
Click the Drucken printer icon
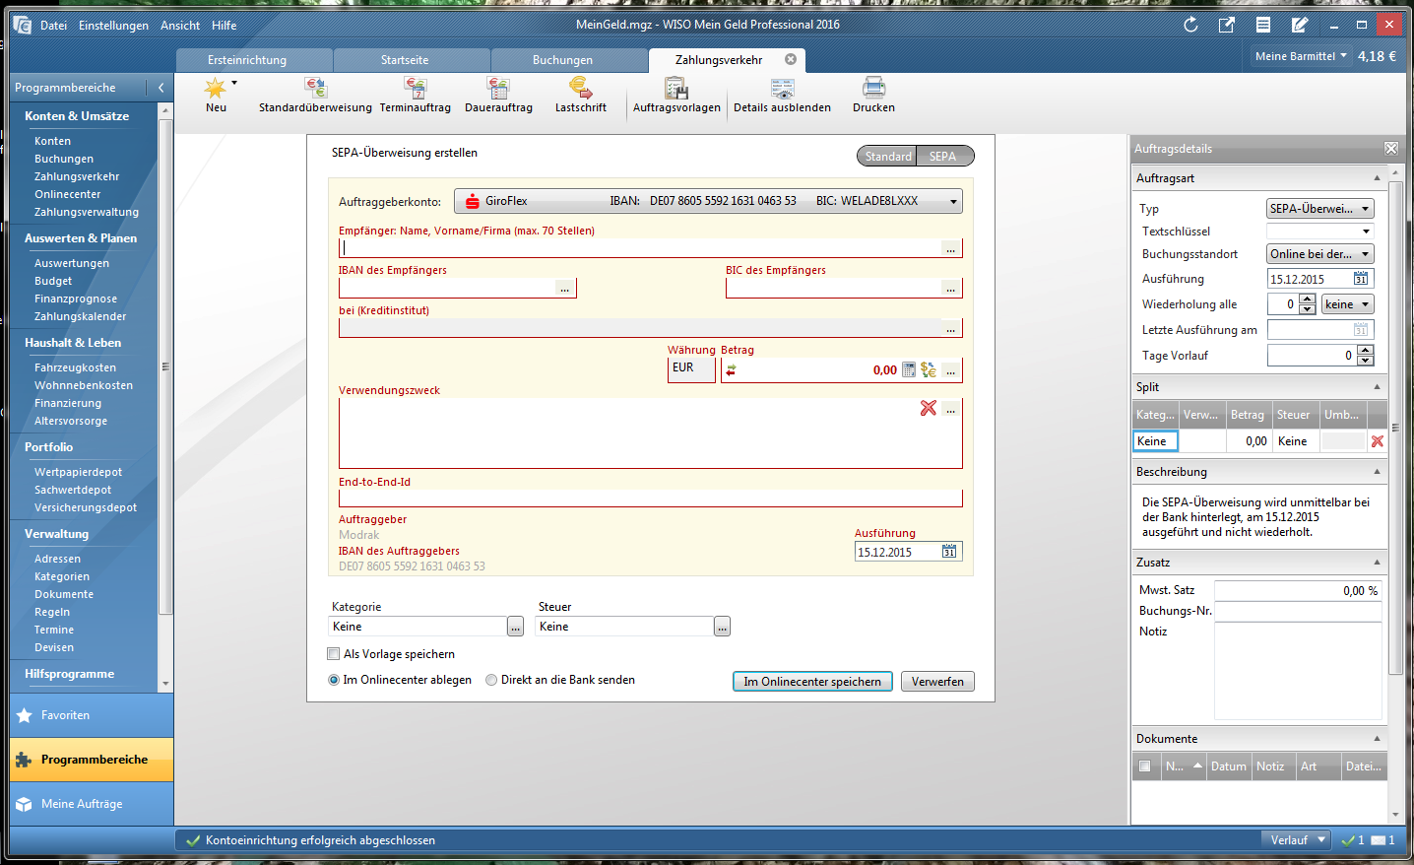[874, 88]
